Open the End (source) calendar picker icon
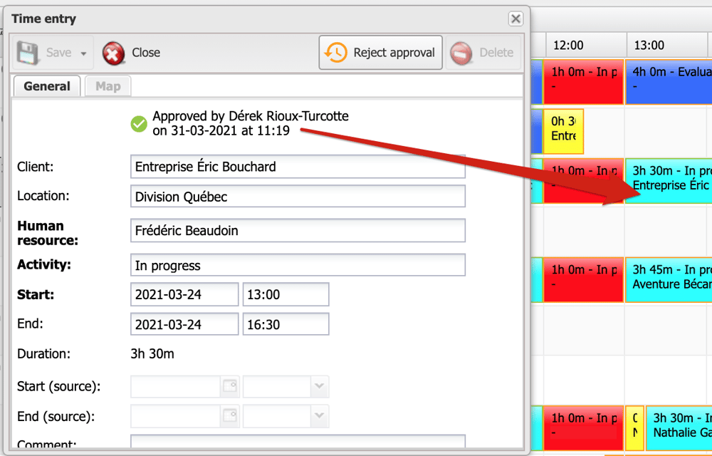Image resolution: width=712 pixels, height=456 pixels. (229, 416)
